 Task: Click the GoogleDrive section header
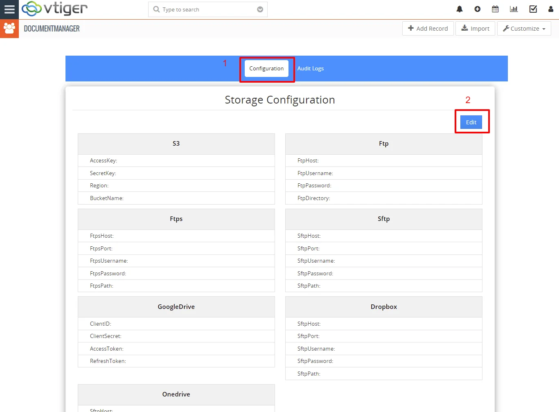coord(176,307)
